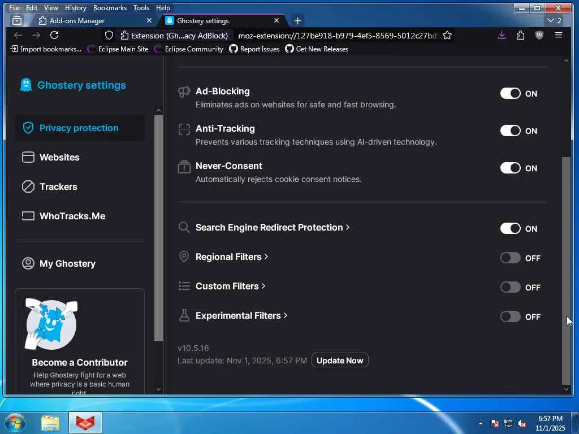The width and height of the screenshot is (579, 434).
Task: Select the Ghostery settings tab
Action: coord(223,21)
